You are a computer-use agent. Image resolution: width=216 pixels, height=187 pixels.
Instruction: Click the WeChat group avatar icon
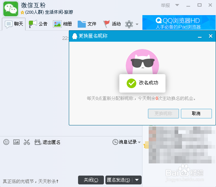11,9
